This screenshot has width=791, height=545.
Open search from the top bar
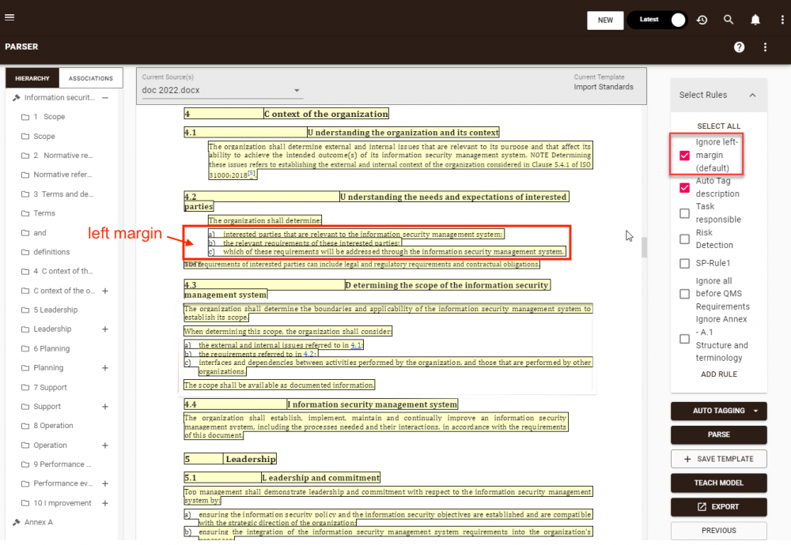729,20
